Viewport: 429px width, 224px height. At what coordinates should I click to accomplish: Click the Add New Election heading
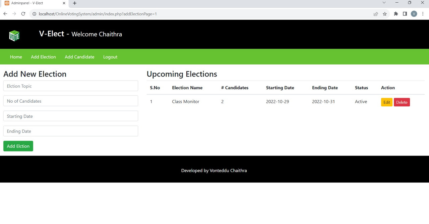point(35,74)
